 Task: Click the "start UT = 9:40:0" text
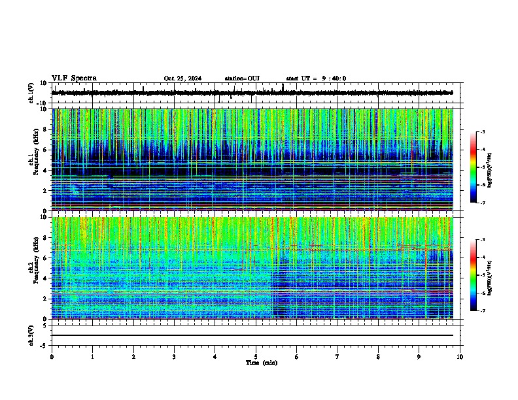[x=316, y=78]
